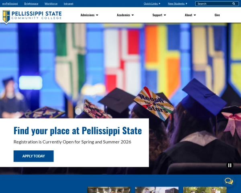Open the Intranet link
This screenshot has width=241, height=193.
(69, 4)
